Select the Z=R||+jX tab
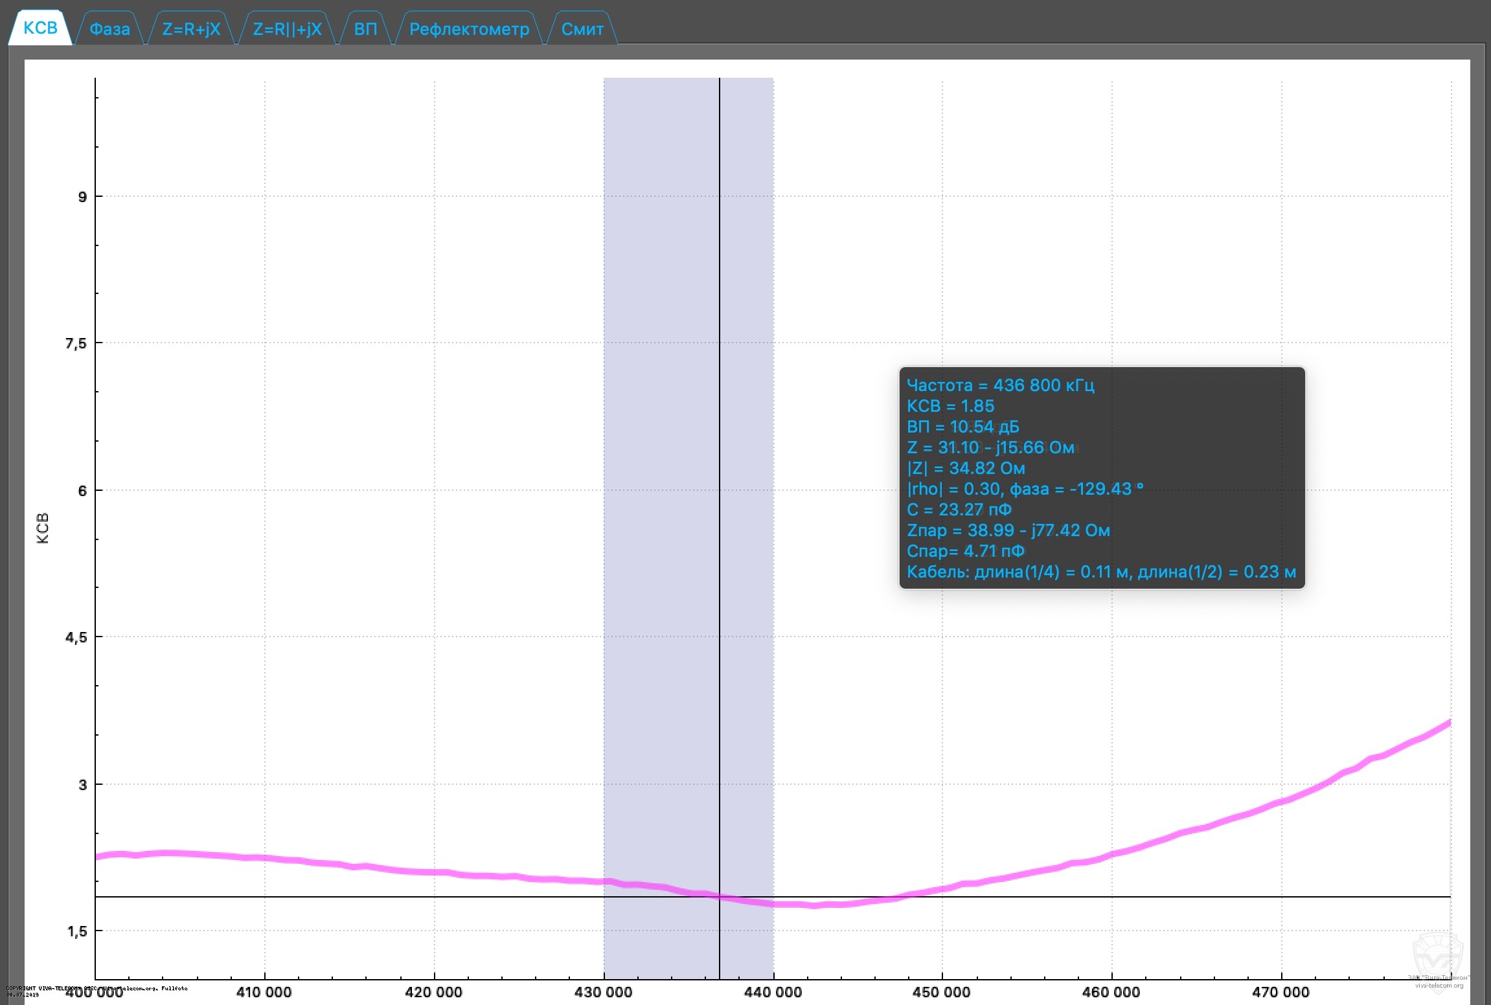 click(x=287, y=29)
